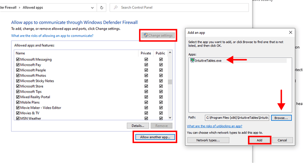This screenshot has height=163, width=303.
Task: Click the Change settings button
Action: click(158, 35)
